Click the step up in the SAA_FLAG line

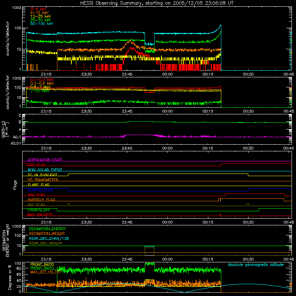pyautogui.click(x=226, y=195)
